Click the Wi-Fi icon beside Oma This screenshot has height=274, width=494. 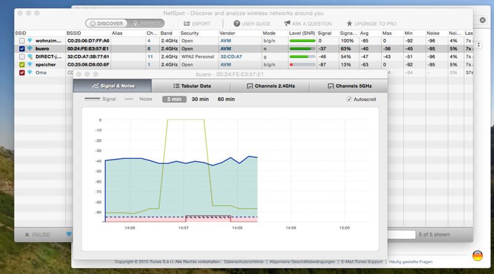coord(30,72)
